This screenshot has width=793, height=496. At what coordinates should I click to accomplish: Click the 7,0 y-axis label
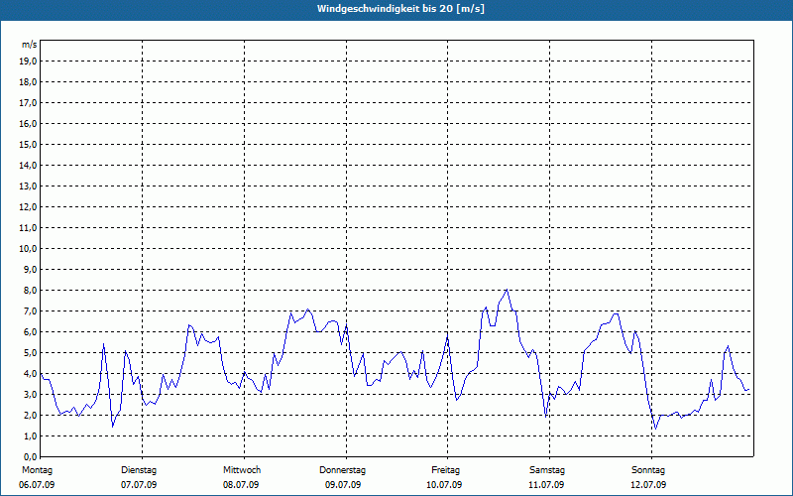(x=31, y=311)
